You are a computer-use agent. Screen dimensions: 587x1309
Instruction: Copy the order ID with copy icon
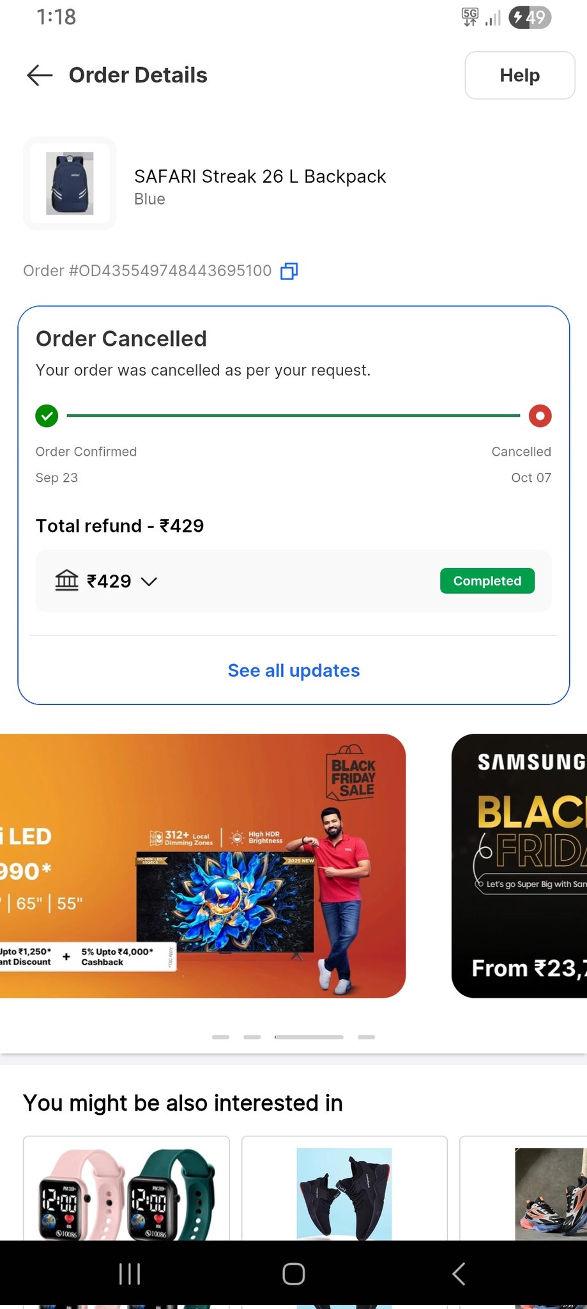pos(289,271)
